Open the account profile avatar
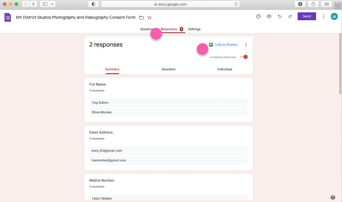Image resolution: width=342 pixels, height=202 pixels. pyautogui.click(x=334, y=16)
